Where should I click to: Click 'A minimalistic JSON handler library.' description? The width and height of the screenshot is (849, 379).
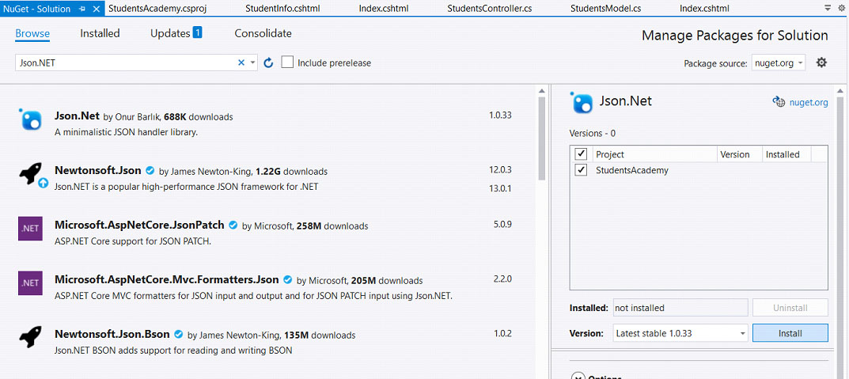click(x=126, y=132)
